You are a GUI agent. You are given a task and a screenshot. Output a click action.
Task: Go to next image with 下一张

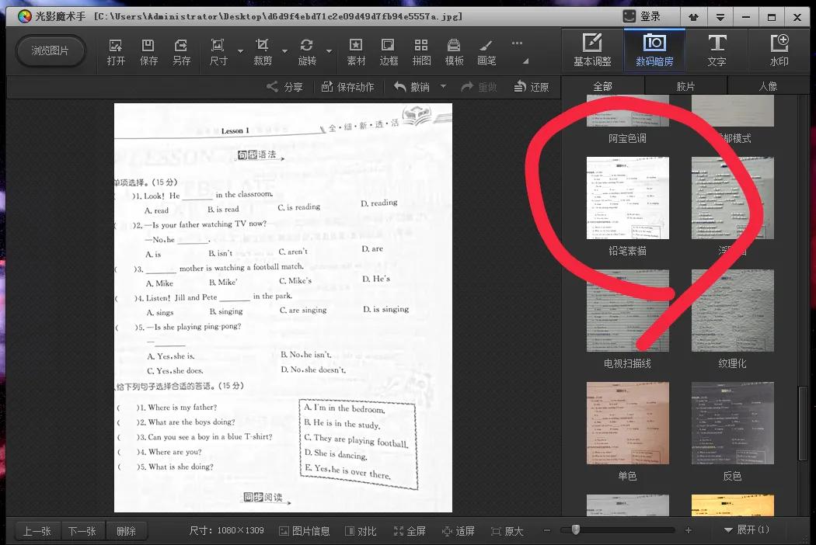click(x=82, y=531)
